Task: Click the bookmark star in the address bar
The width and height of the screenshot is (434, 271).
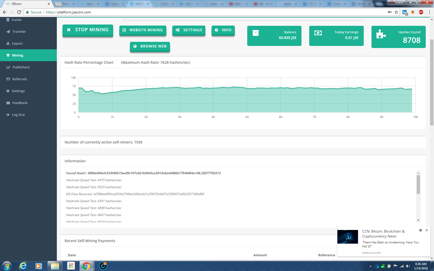Action: click(x=396, y=12)
